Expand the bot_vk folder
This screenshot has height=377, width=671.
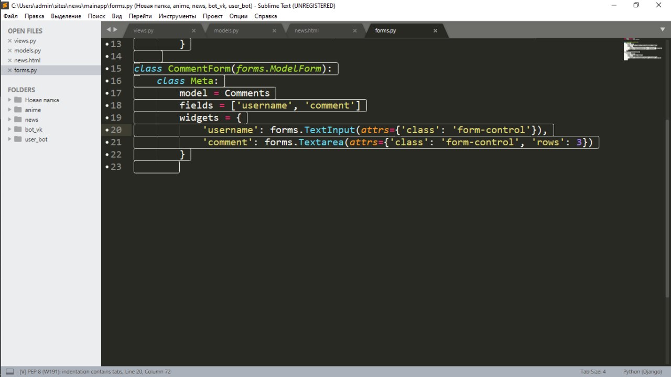click(x=10, y=130)
